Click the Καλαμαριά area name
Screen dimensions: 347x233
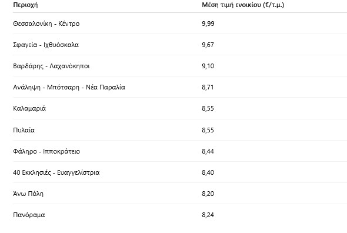pos(29,108)
